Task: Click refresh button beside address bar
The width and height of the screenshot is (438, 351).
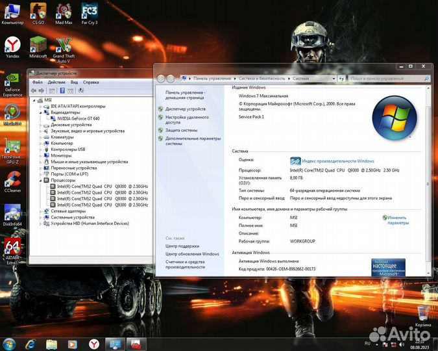Action: click(x=341, y=79)
